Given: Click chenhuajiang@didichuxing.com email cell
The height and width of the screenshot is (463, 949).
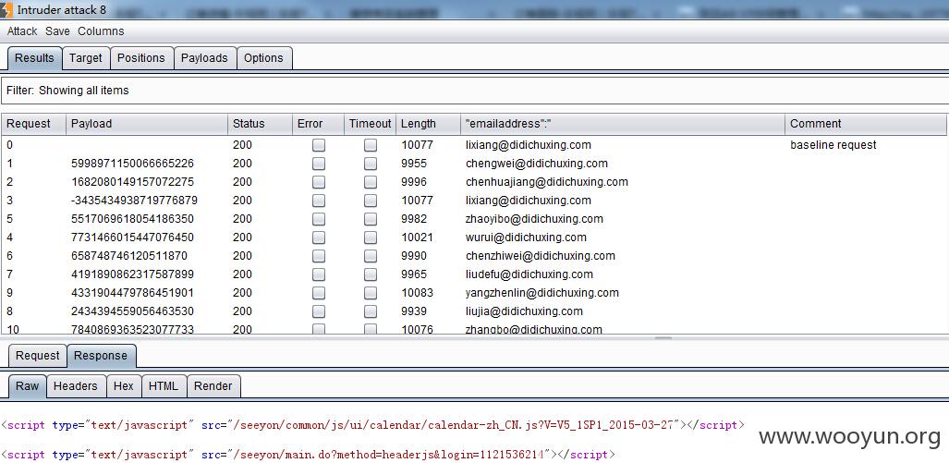Looking at the screenshot, I should pos(546,181).
